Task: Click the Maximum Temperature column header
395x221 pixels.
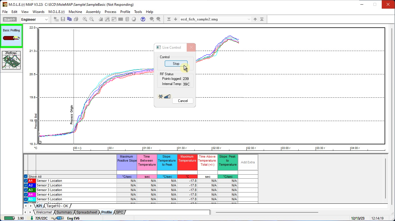Action: click(187, 163)
